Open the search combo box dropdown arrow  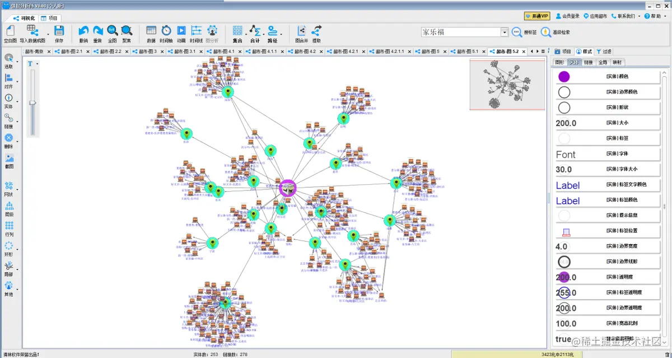pos(504,32)
